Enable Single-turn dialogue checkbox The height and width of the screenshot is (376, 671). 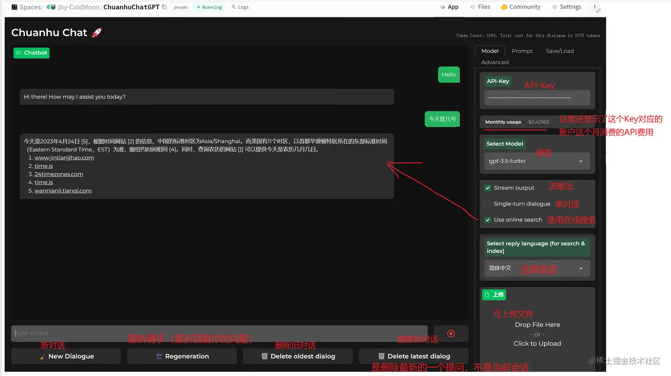click(488, 204)
